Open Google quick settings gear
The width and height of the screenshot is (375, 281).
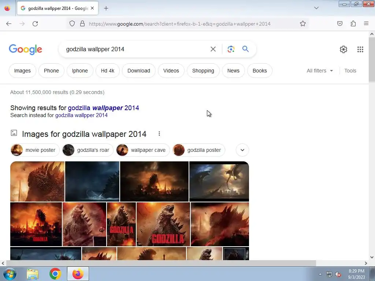(x=344, y=49)
